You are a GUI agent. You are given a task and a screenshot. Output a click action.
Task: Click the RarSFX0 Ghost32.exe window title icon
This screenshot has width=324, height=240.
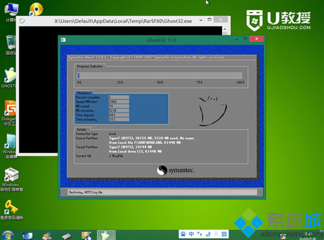coord(22,21)
